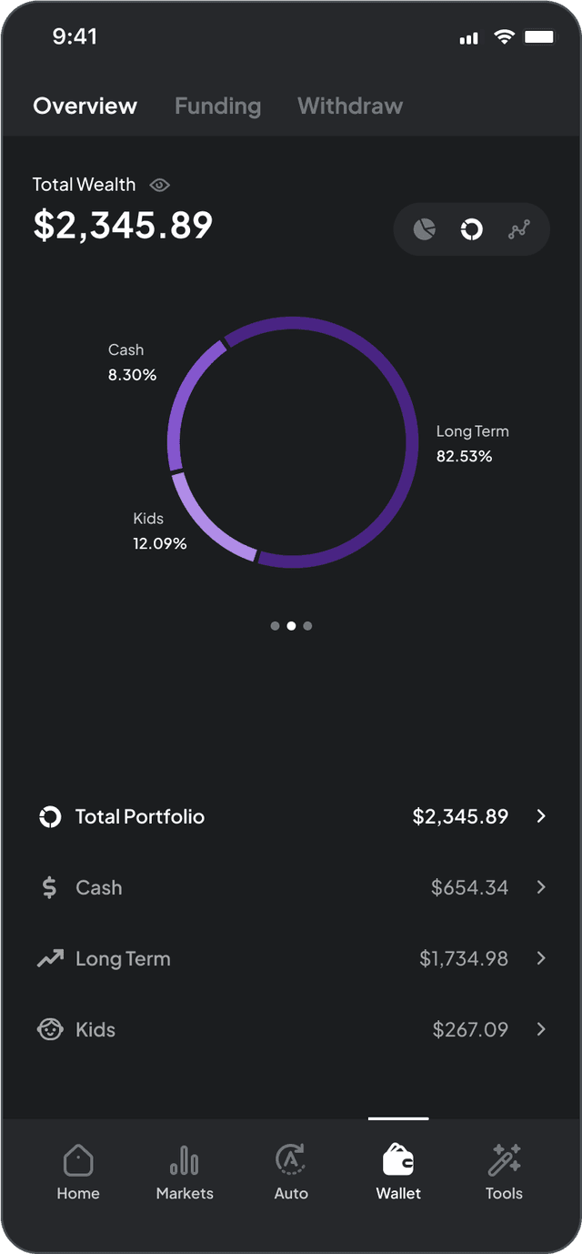Open the Long Term account details

point(291,958)
